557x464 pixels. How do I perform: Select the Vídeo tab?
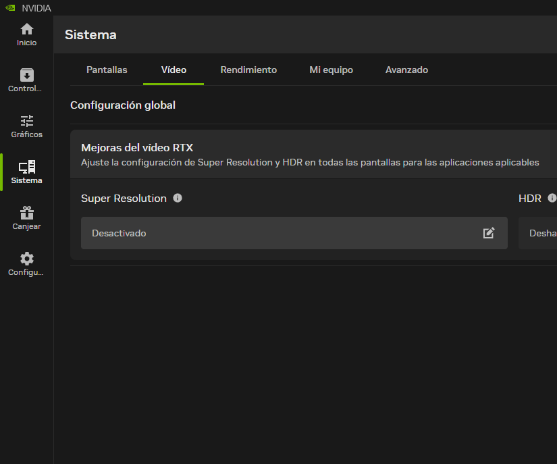174,70
